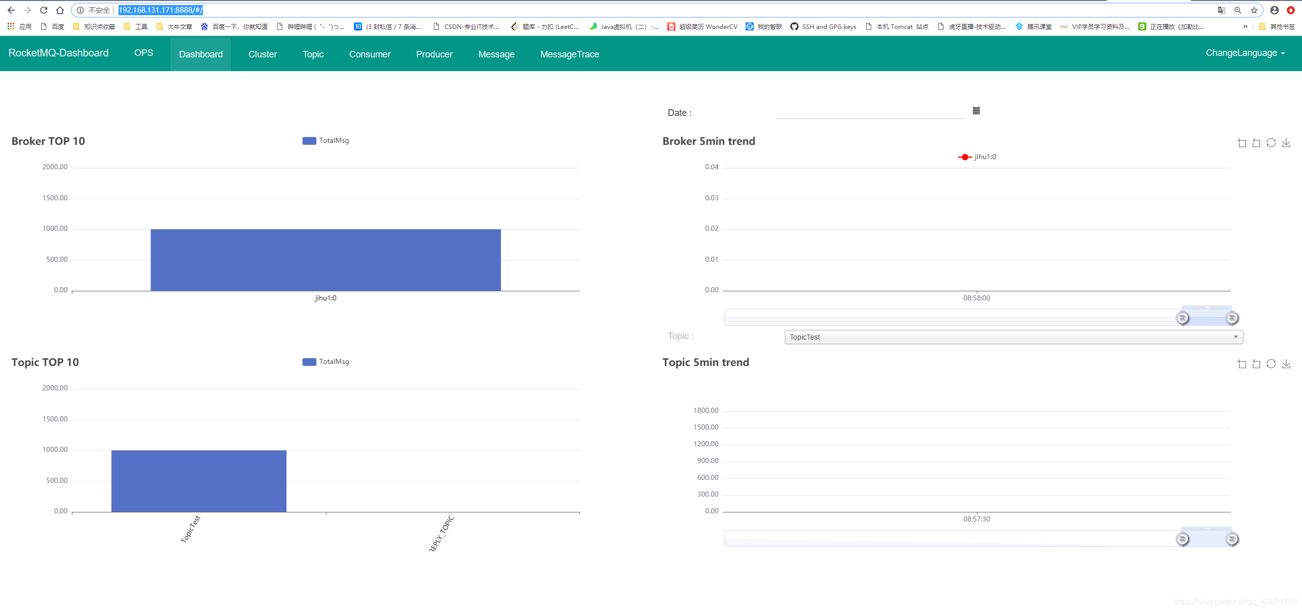
Task: Expand hidden bookmarks overflow chevron
Action: coord(1245,26)
